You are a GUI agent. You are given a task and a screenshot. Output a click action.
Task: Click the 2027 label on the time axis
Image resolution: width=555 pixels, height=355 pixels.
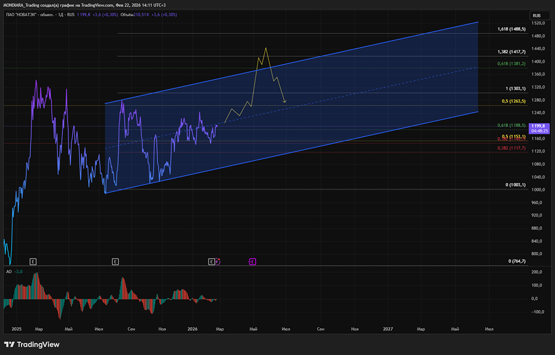pyautogui.click(x=388, y=329)
